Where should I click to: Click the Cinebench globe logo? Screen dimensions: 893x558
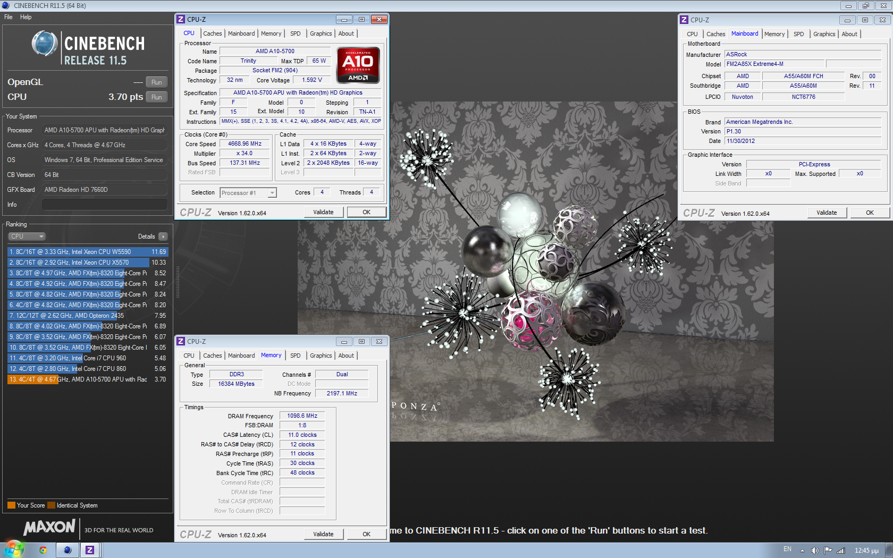pyautogui.click(x=45, y=44)
